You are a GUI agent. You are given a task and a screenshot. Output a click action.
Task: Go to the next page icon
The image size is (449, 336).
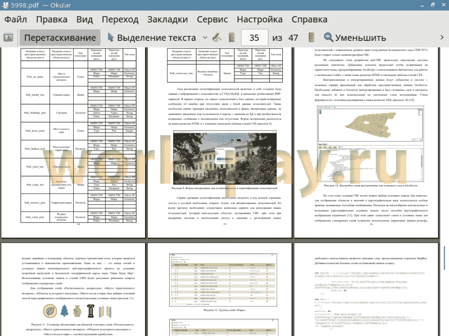[x=312, y=38]
